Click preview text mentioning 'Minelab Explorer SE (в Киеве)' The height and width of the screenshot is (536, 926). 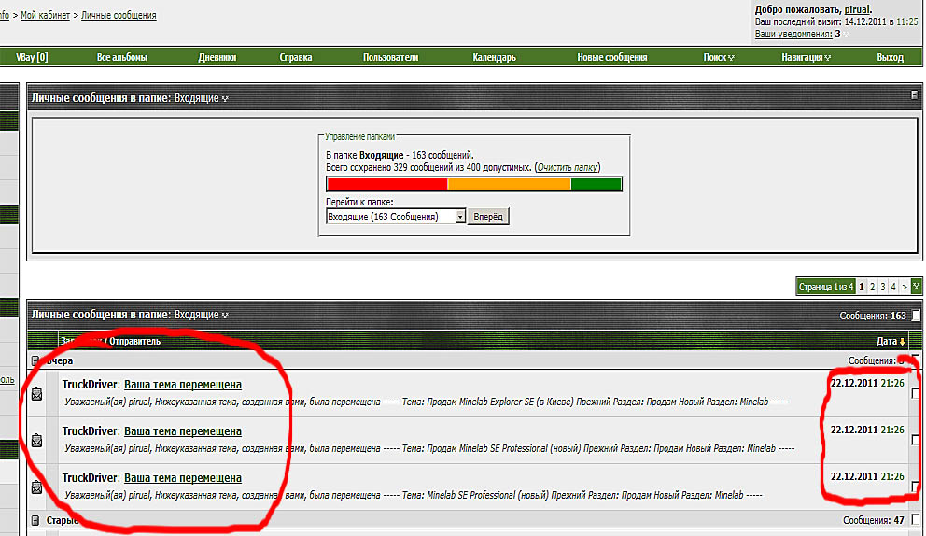coord(426,402)
